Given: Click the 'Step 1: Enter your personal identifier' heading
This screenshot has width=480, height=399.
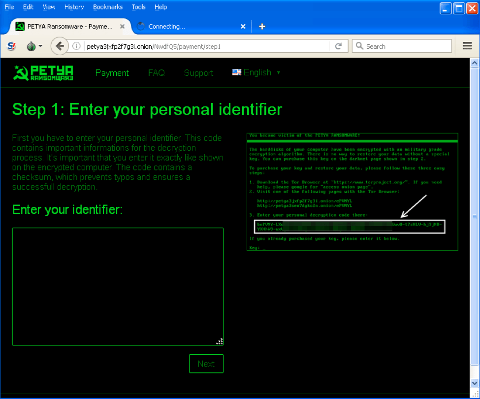Looking at the screenshot, I should 147,109.
